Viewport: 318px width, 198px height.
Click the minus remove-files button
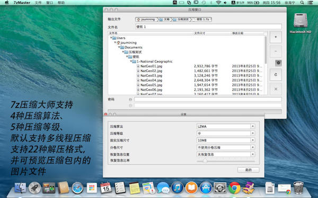[276, 51]
